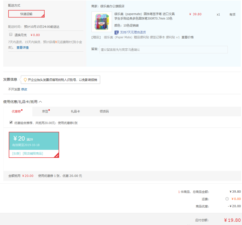This screenshot has height=225, width=242.
Task: Click the 商品优惠 -¥20.00 value
Action: click(234, 206)
